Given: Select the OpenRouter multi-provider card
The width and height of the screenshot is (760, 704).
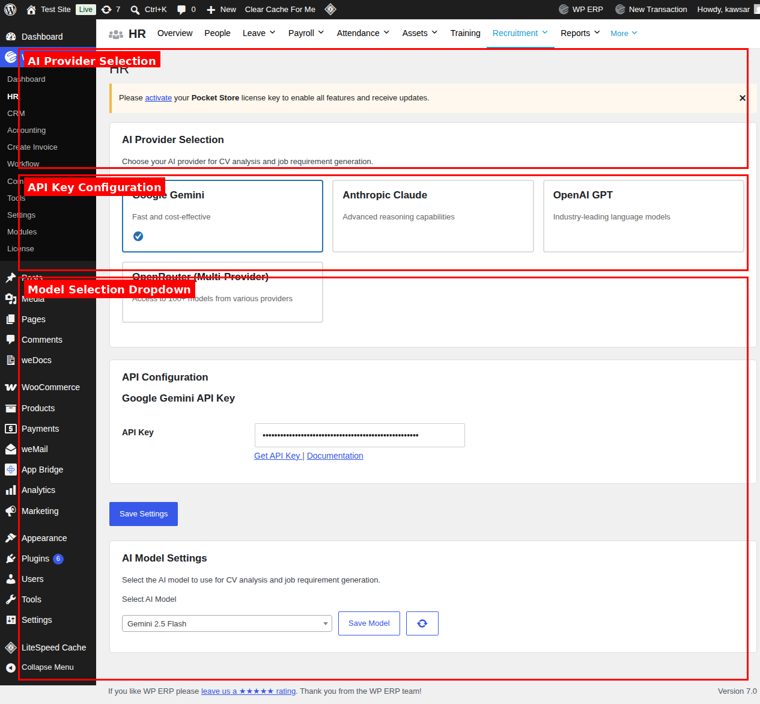Looking at the screenshot, I should coord(222,292).
